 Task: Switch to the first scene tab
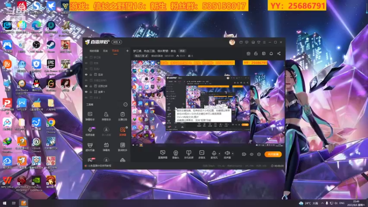pos(94,51)
